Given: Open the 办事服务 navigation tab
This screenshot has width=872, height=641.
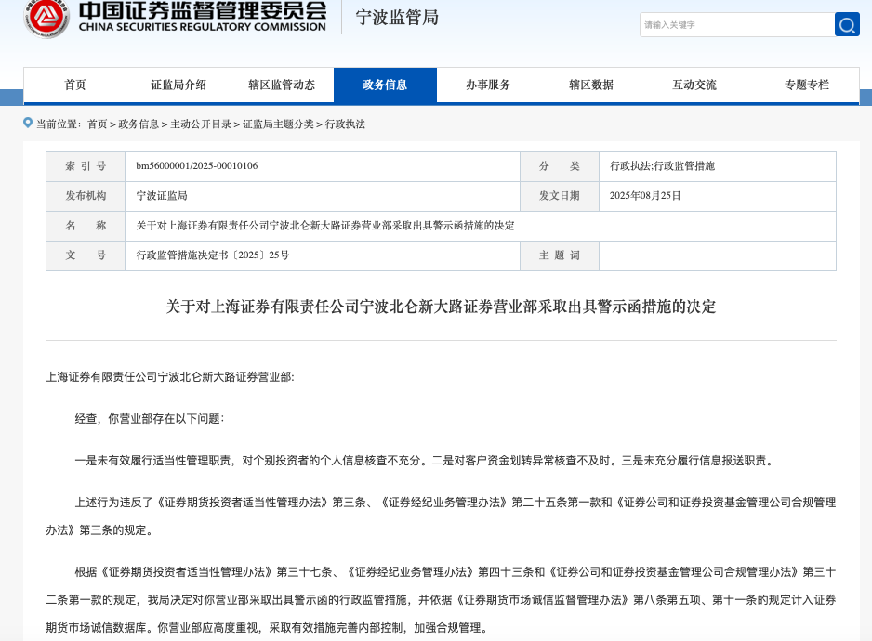Looking at the screenshot, I should tap(488, 85).
